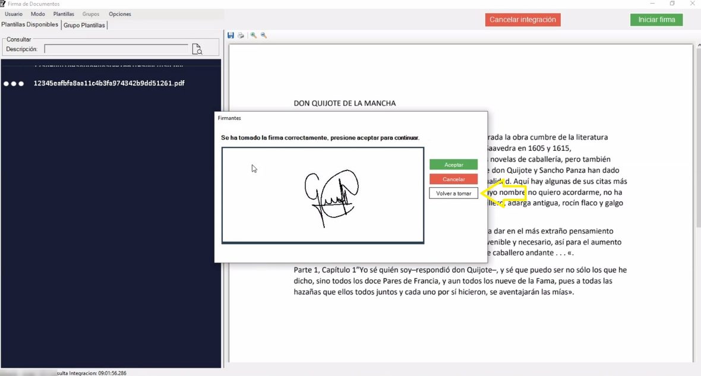Click the zoom out magnifier icon
Screen dimensions: 701x376
[264, 35]
